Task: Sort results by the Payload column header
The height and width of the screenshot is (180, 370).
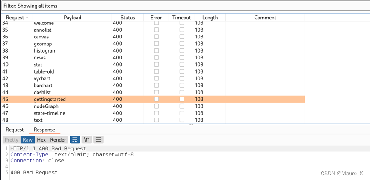Action: point(72,18)
